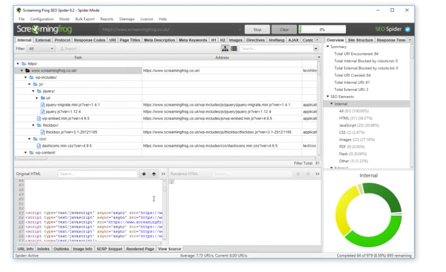Switch to tree view icon
Viewport: 446px width, 272px height.
[225, 49]
